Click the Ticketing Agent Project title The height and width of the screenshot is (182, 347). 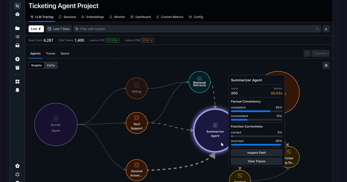pos(64,6)
